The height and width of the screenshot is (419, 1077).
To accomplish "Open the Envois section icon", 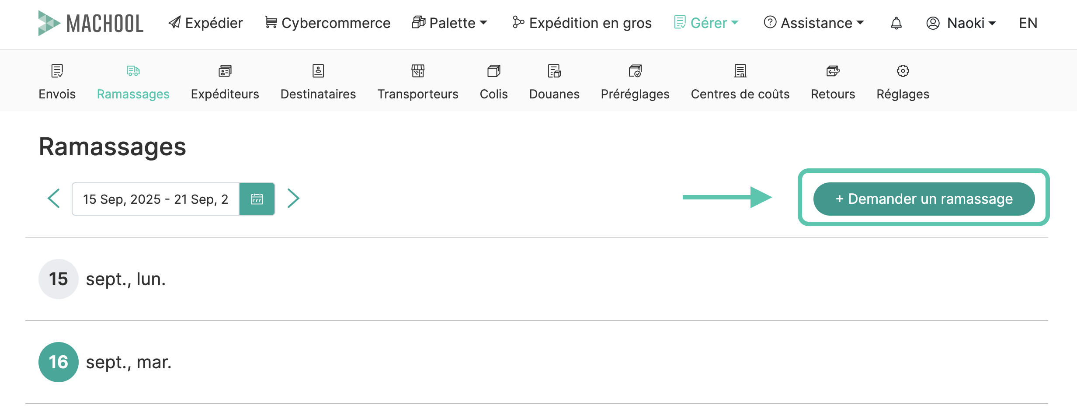I will (57, 71).
